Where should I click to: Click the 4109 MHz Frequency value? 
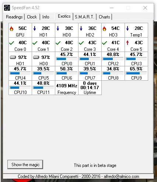(67, 86)
